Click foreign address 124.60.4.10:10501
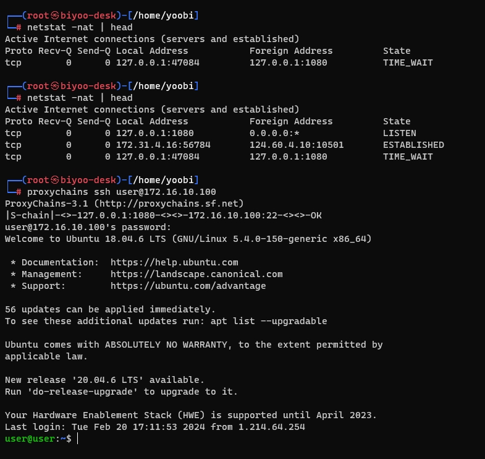The image size is (485, 459). (x=297, y=145)
